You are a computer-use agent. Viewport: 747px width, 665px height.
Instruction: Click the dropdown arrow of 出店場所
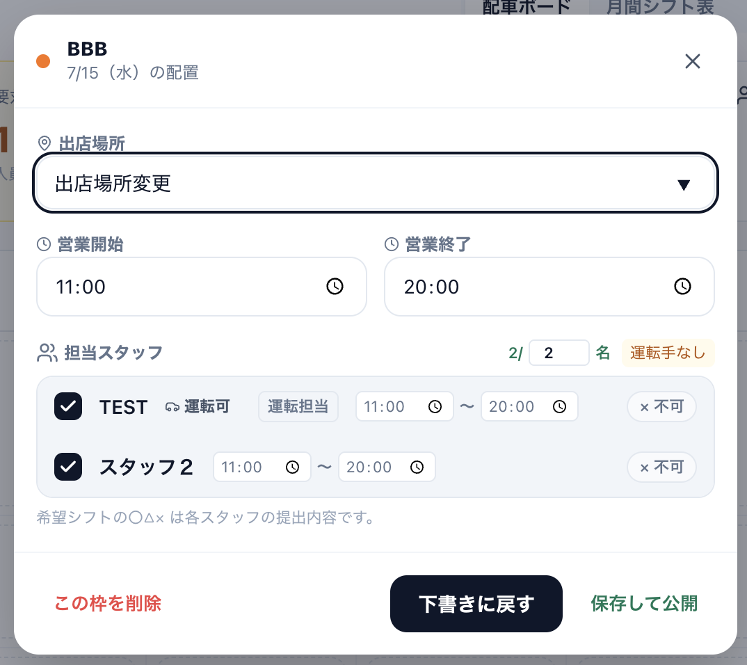(x=684, y=185)
